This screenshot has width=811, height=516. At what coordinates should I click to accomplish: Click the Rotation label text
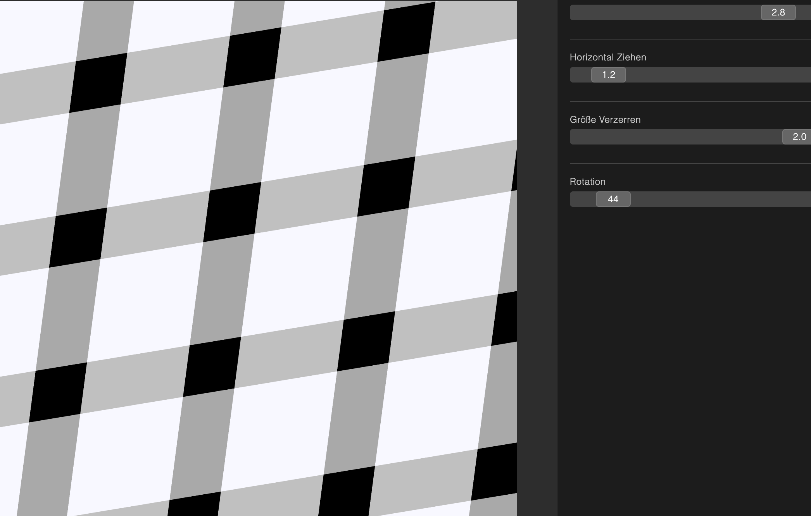click(587, 182)
